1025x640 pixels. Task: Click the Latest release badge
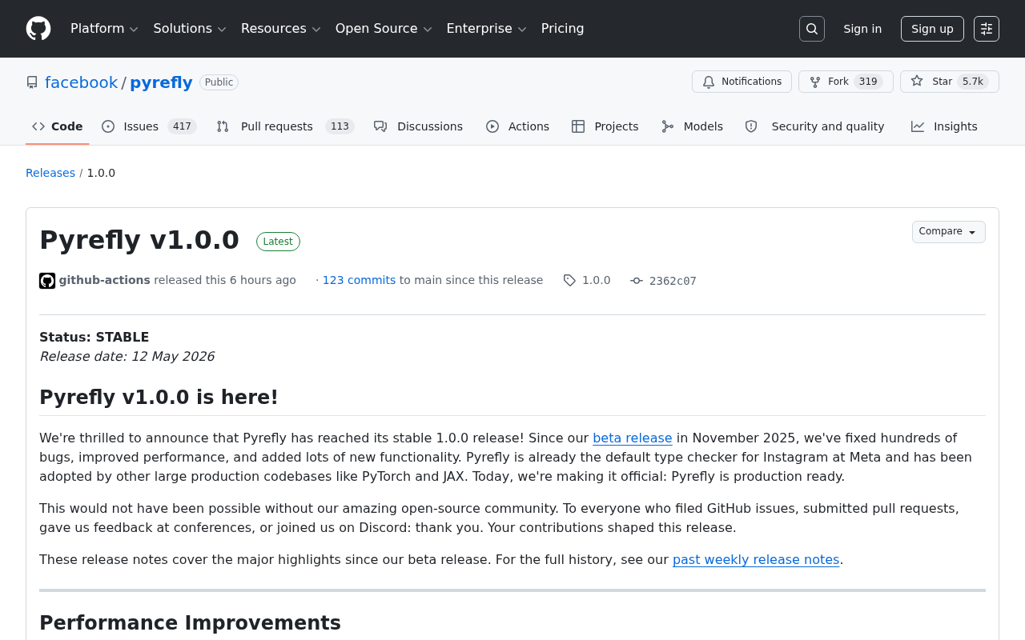278,242
